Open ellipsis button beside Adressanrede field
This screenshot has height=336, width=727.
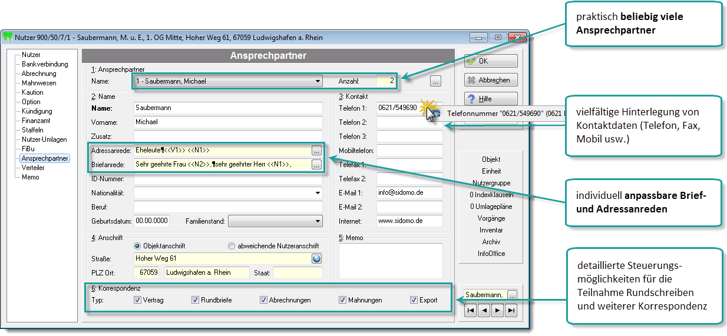(317, 150)
